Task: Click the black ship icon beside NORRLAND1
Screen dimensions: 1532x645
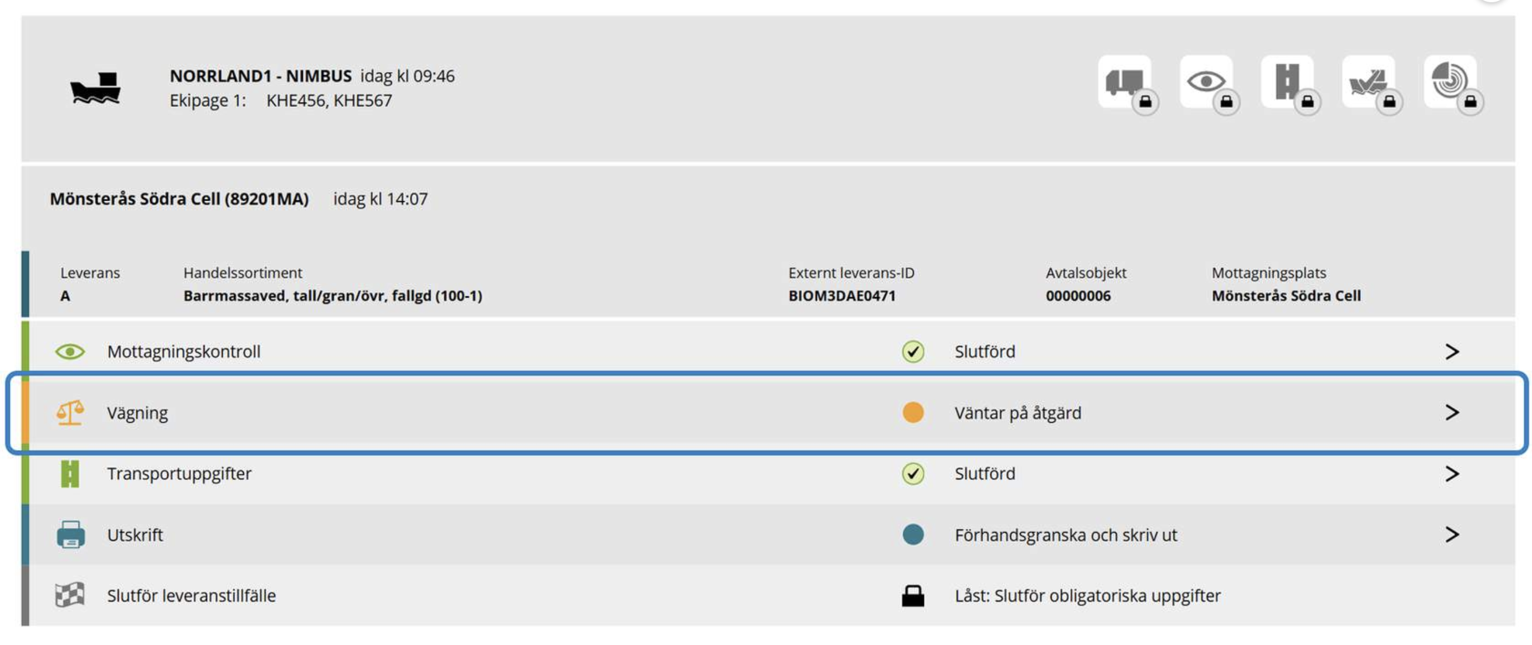Action: [x=95, y=89]
